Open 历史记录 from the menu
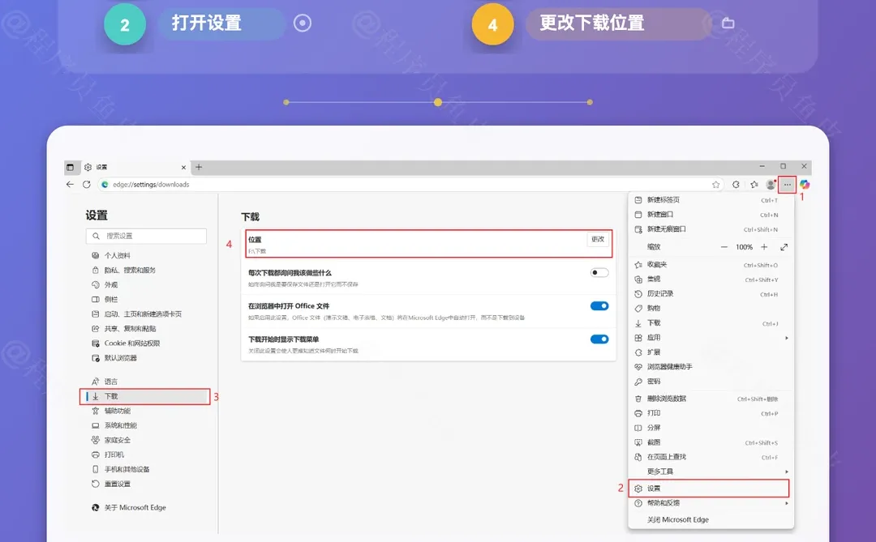The width and height of the screenshot is (876, 542). point(711,293)
